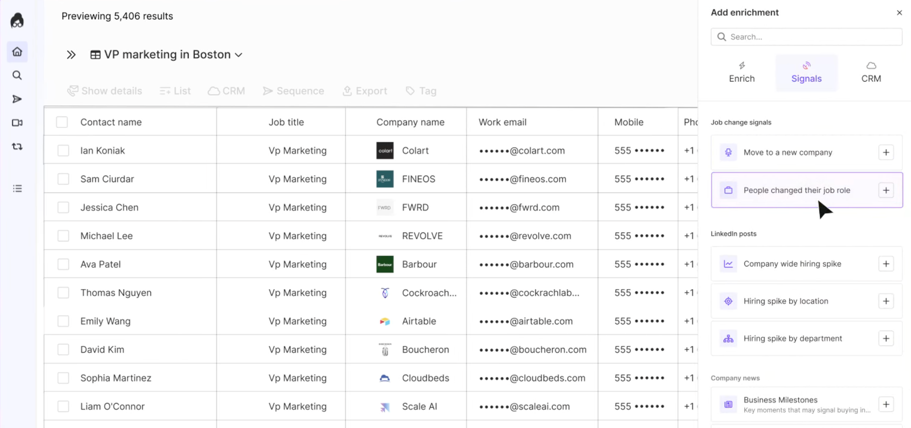Click the home icon in left sidebar

tap(17, 52)
